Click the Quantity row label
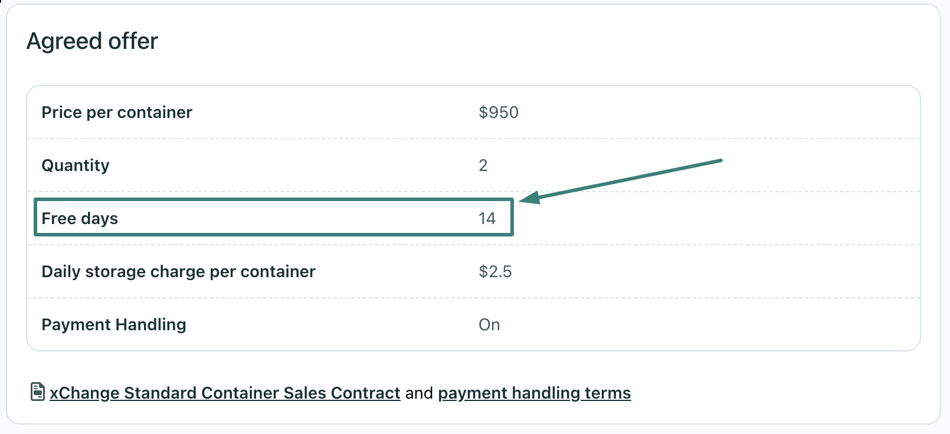This screenshot has height=434, width=950. tap(76, 165)
